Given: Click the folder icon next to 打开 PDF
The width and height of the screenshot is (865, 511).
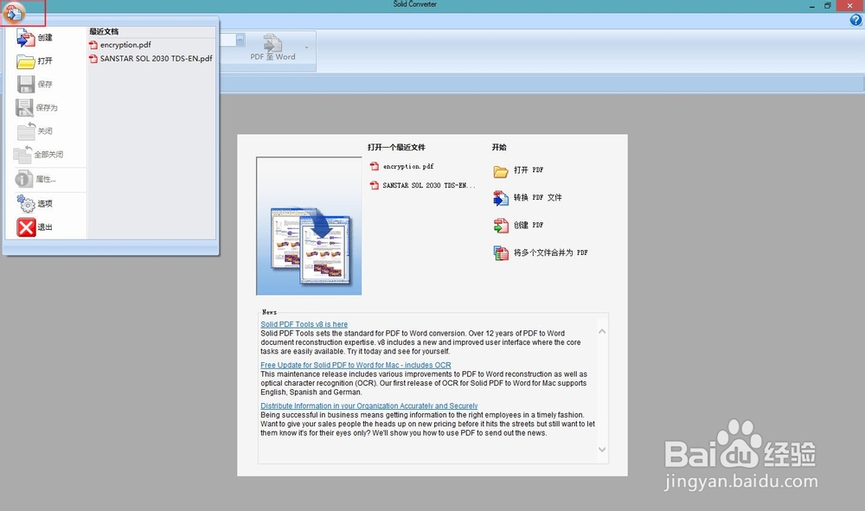Looking at the screenshot, I should click(501, 171).
